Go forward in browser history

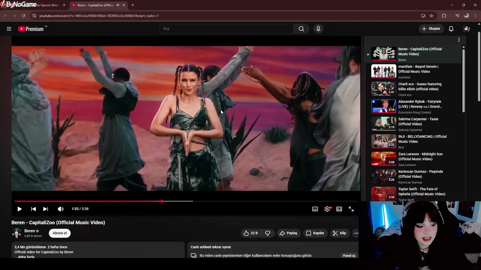pyautogui.click(x=14, y=16)
